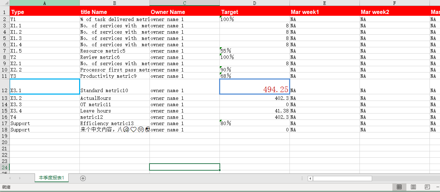This screenshot has height=192, width=440.
Task: Select the red 494.25 cell
Action: coord(254,87)
